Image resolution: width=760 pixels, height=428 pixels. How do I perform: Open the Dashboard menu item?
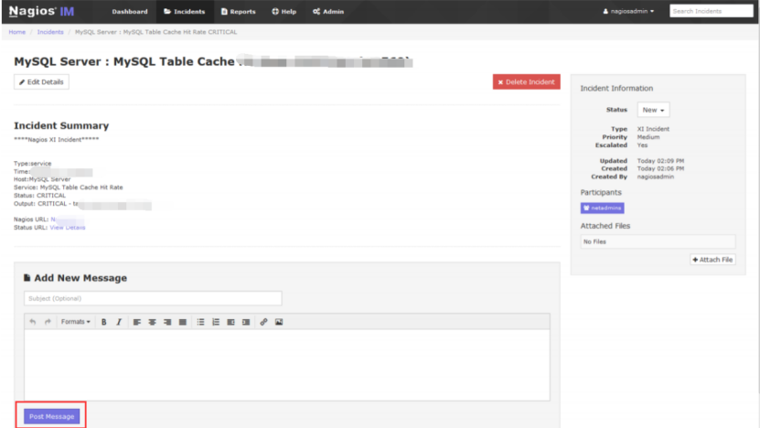(x=130, y=12)
